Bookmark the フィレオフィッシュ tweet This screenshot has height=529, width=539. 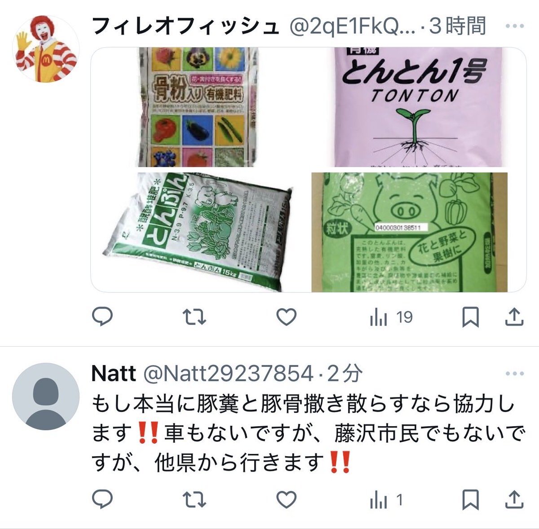(470, 317)
